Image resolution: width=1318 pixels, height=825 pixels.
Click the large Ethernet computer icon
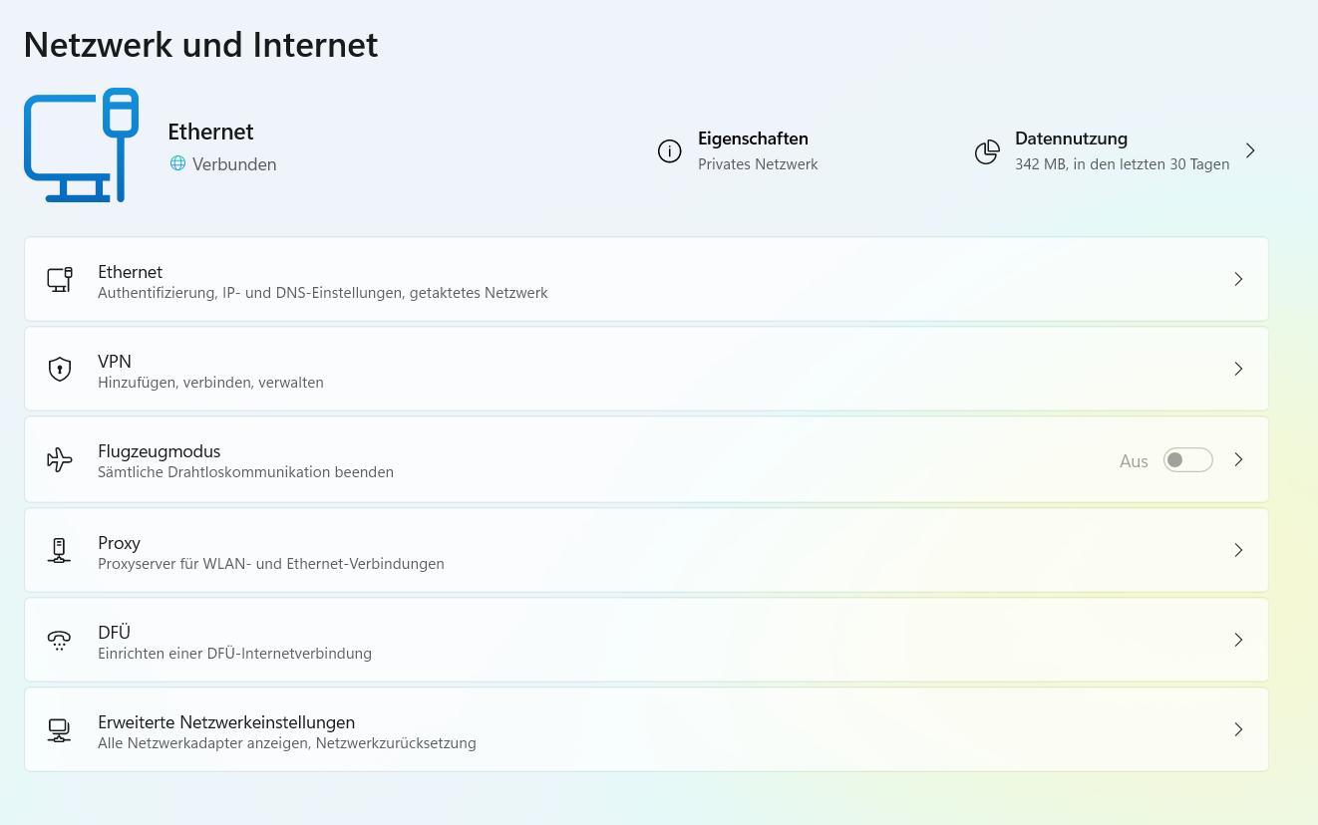click(81, 145)
